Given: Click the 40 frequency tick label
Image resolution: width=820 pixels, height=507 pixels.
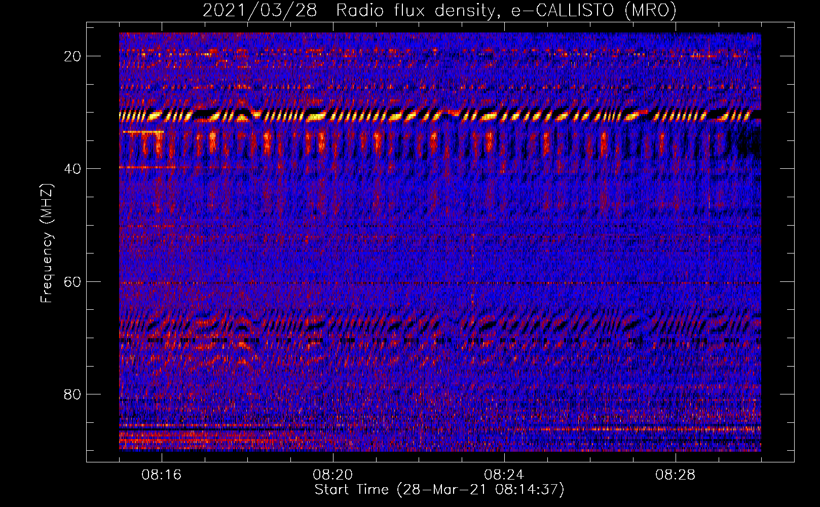Looking at the screenshot, I should tap(73, 169).
